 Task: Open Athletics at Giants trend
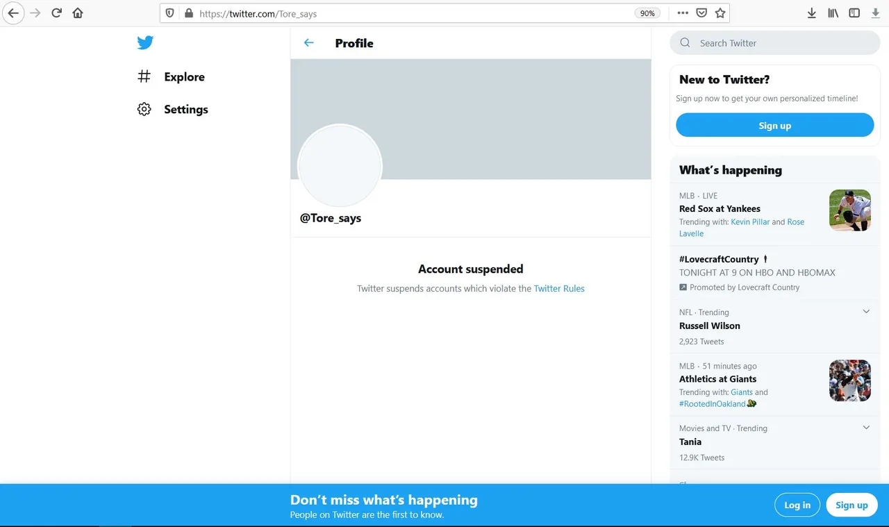[717, 379]
